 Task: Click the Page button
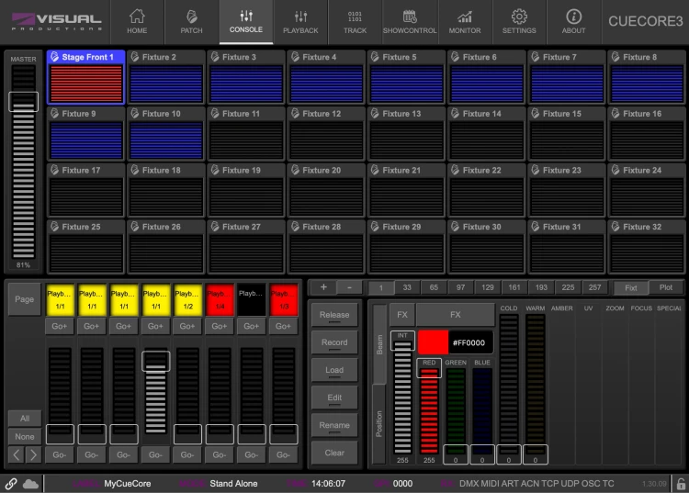point(25,299)
